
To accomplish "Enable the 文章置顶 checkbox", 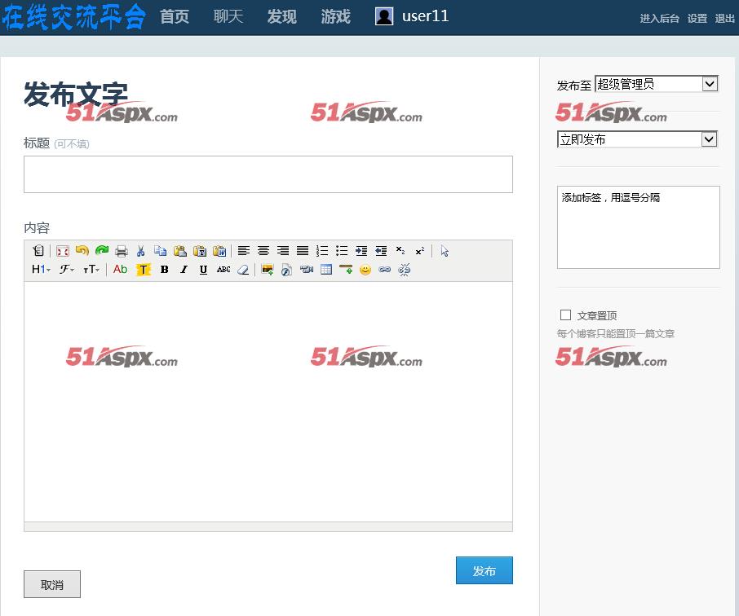I will point(565,315).
